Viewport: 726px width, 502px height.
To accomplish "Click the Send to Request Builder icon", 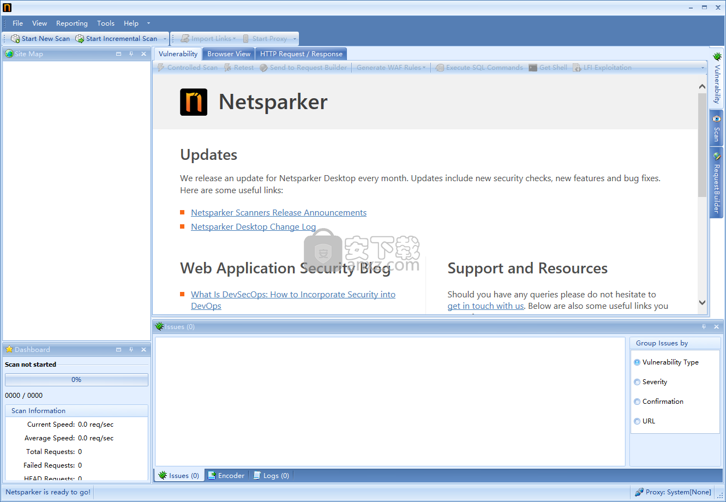I will [x=263, y=68].
